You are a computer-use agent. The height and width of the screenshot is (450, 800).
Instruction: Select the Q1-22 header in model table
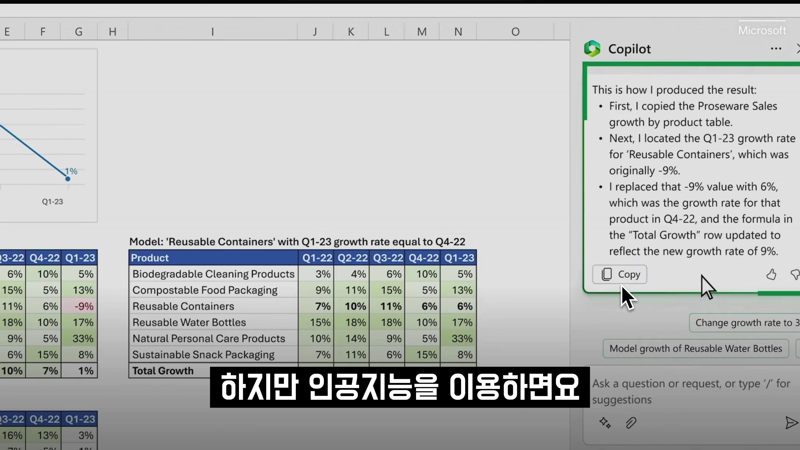[x=316, y=258]
